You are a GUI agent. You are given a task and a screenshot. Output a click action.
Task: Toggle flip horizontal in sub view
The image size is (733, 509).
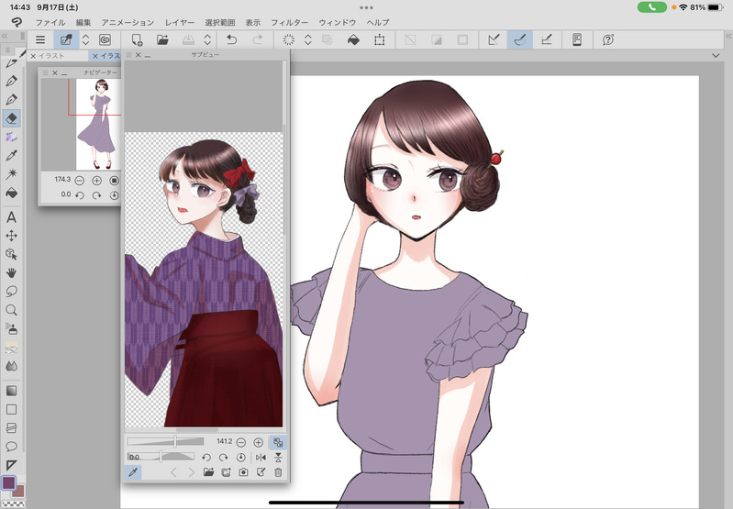(x=261, y=457)
